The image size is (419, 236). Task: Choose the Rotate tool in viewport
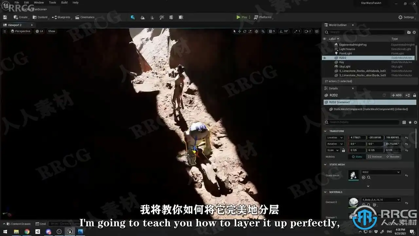click(245, 31)
